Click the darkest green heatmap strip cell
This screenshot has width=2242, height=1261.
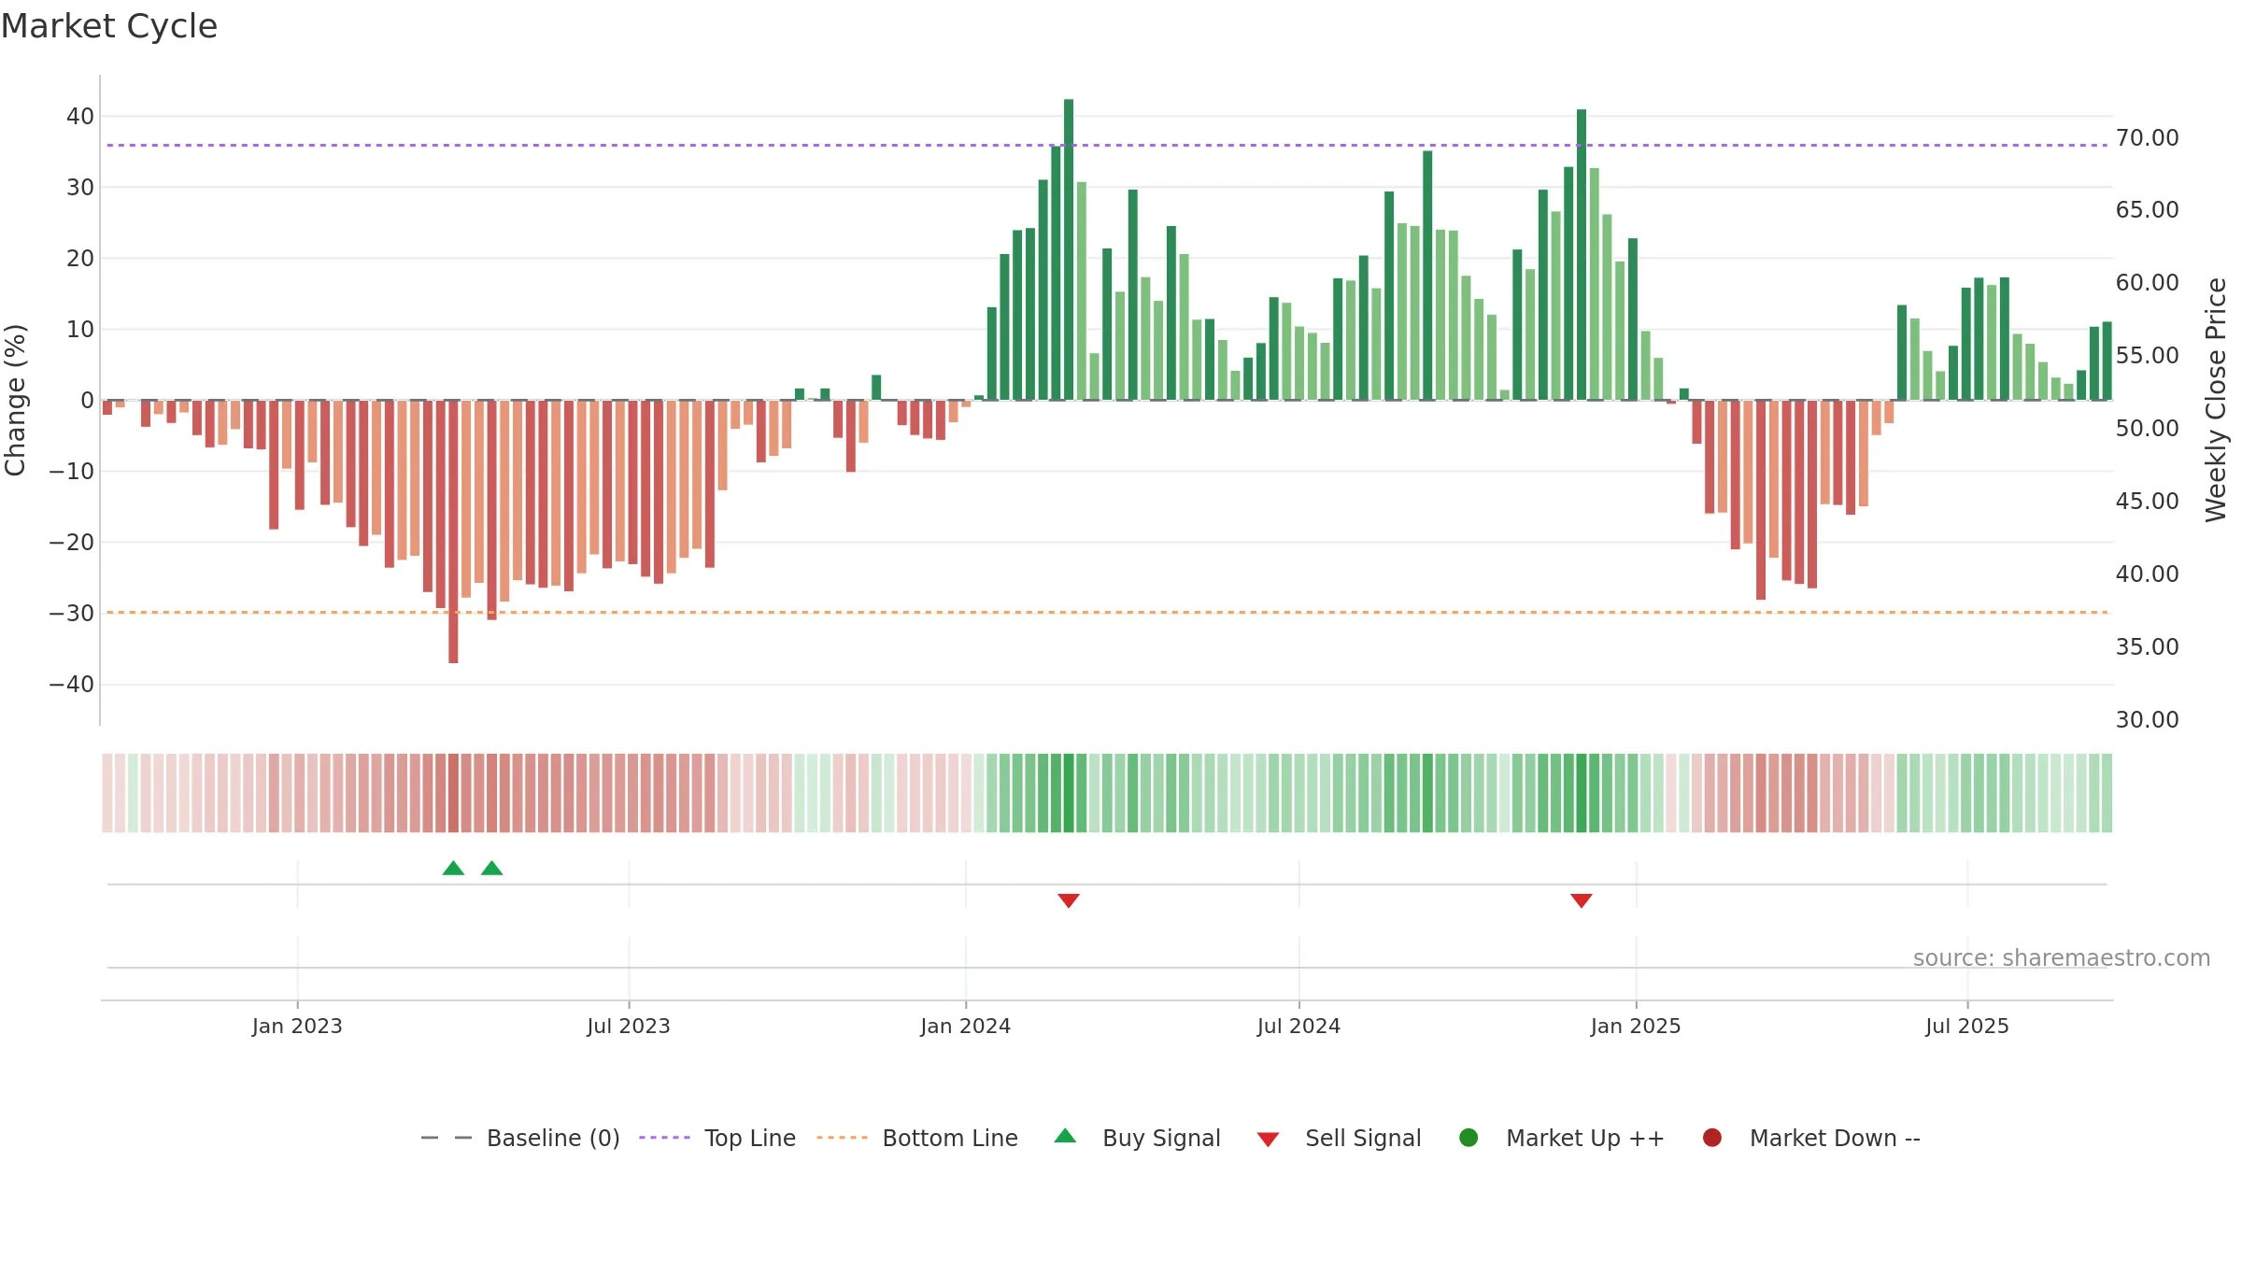tap(1069, 793)
